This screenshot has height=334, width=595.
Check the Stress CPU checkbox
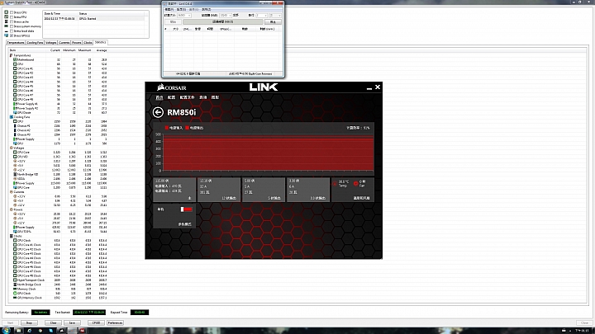[12, 12]
